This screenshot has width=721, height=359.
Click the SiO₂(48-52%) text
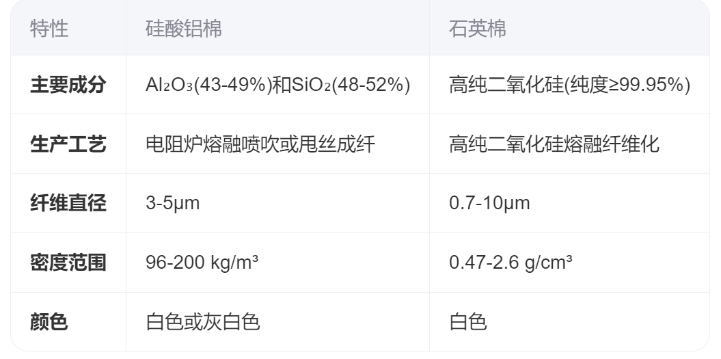(x=351, y=85)
